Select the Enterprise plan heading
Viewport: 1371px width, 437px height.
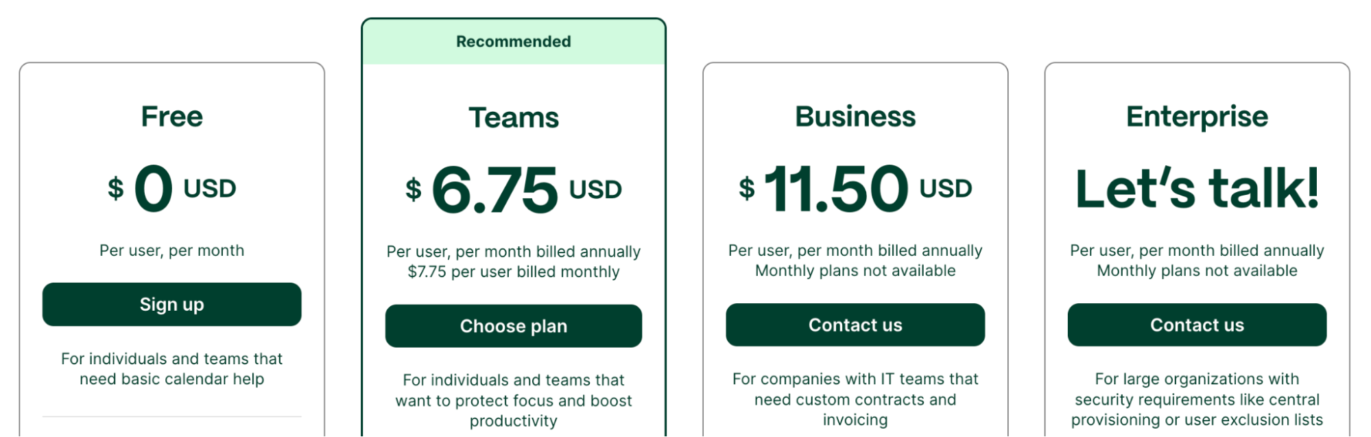(1196, 115)
